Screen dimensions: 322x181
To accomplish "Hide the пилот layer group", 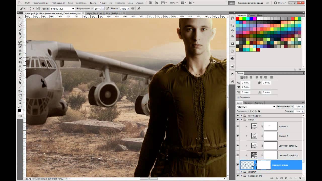I will coord(237,120).
